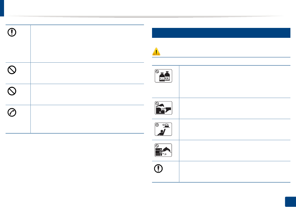The height and width of the screenshot is (209, 296).
Task: Select the second prohibition circle in left table
Action: 12,91
